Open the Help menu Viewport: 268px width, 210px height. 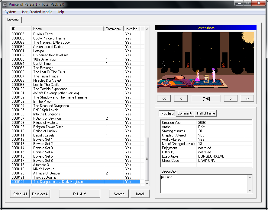pos(60,12)
